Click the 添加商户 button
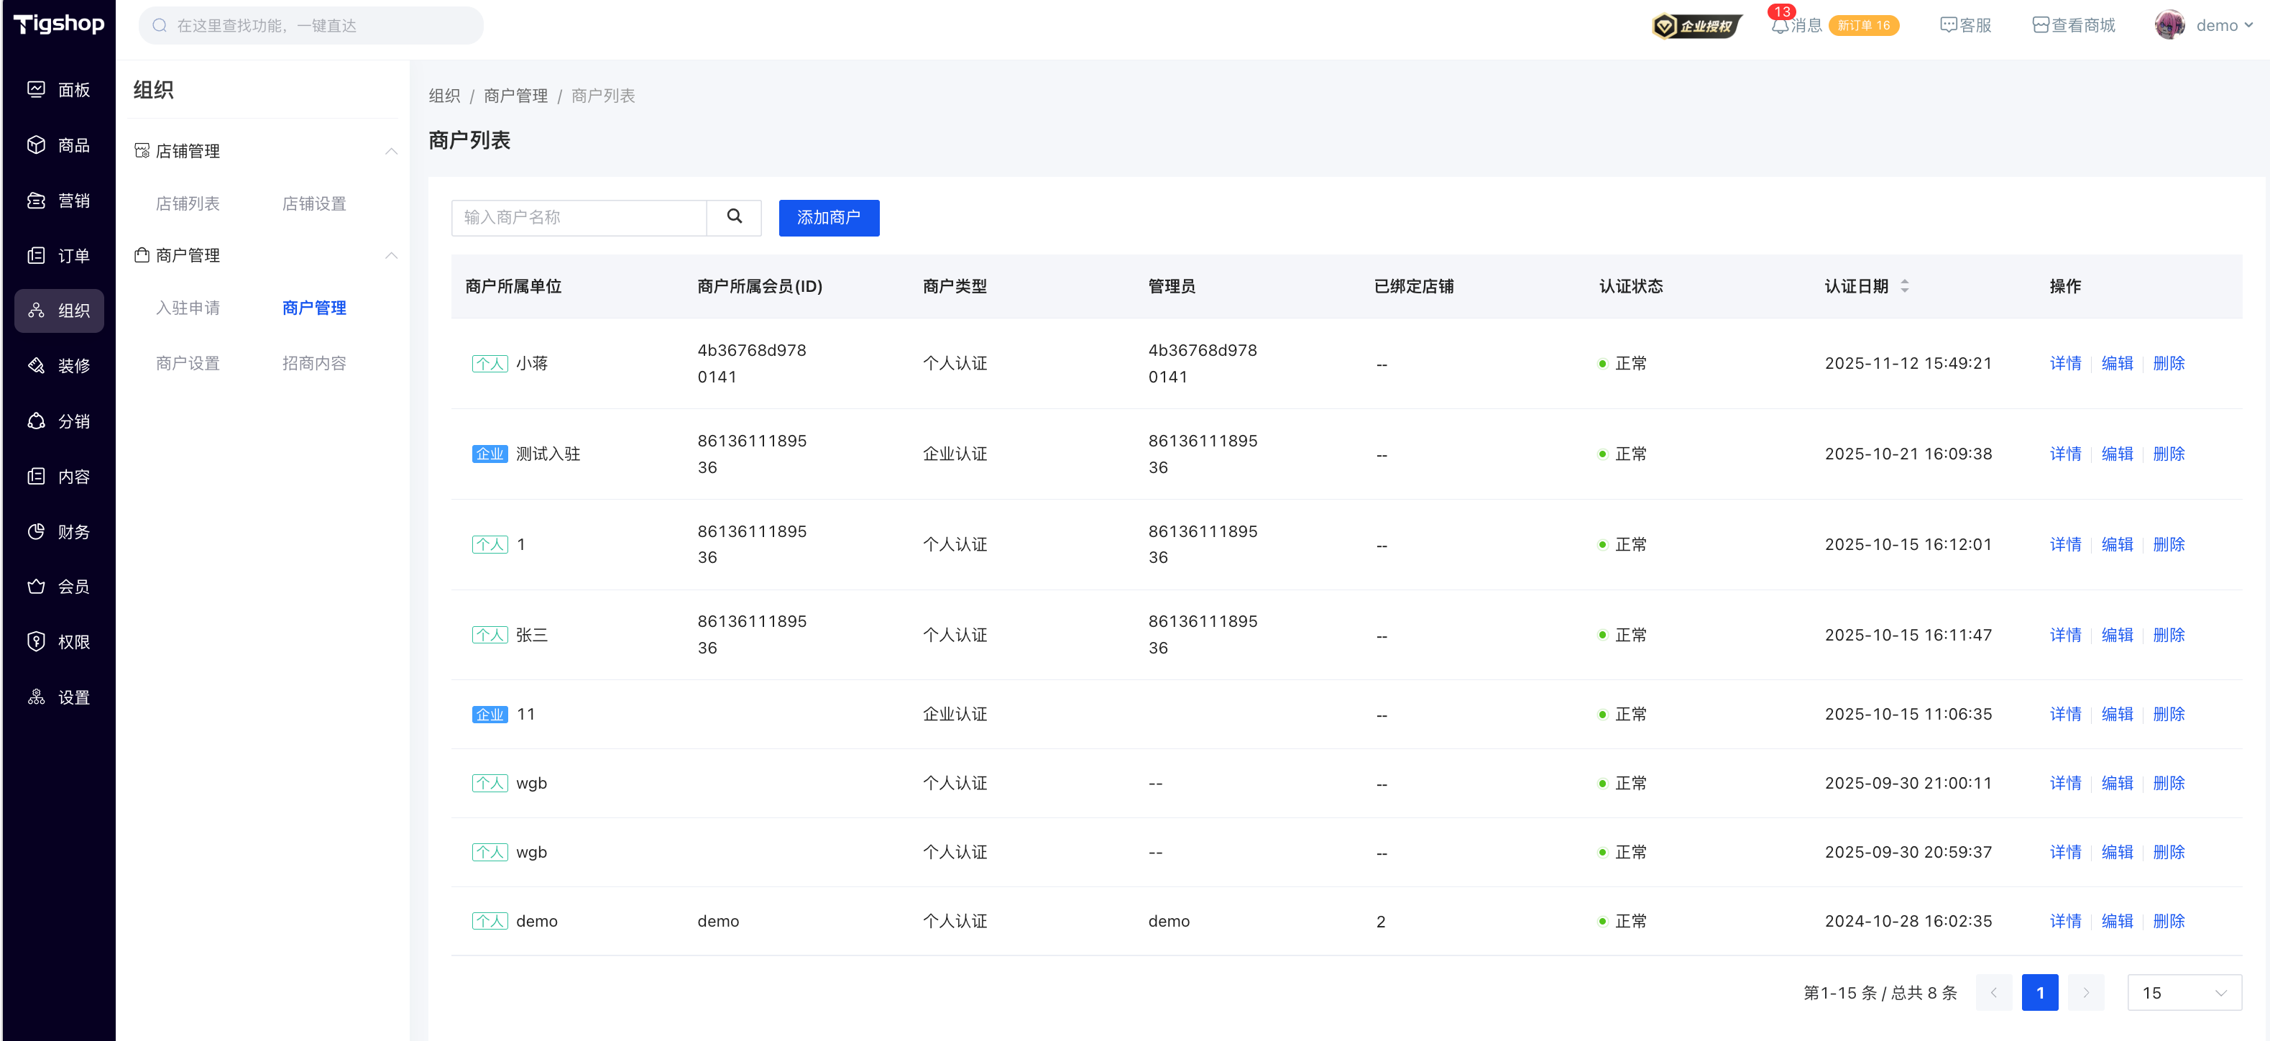This screenshot has height=1041, width=2270. coord(828,217)
